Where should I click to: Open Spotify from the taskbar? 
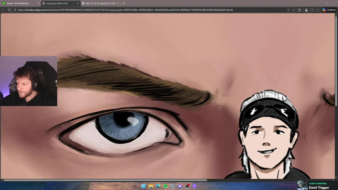165,186
